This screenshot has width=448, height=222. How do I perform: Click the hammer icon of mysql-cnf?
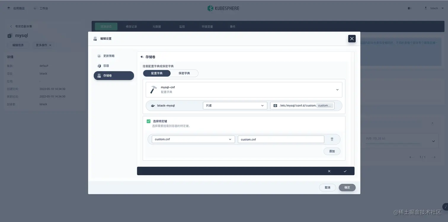(153, 90)
